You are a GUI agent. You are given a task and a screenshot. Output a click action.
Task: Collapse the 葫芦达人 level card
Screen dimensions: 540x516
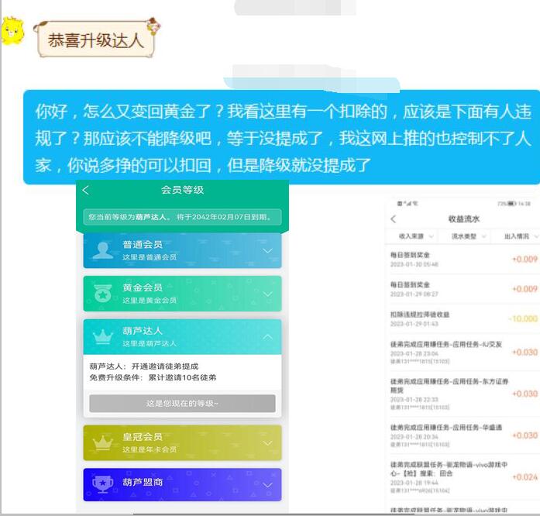point(267,337)
